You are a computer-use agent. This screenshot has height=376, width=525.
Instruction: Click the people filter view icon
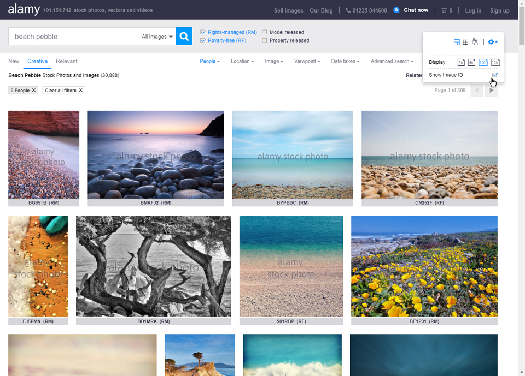(475, 42)
